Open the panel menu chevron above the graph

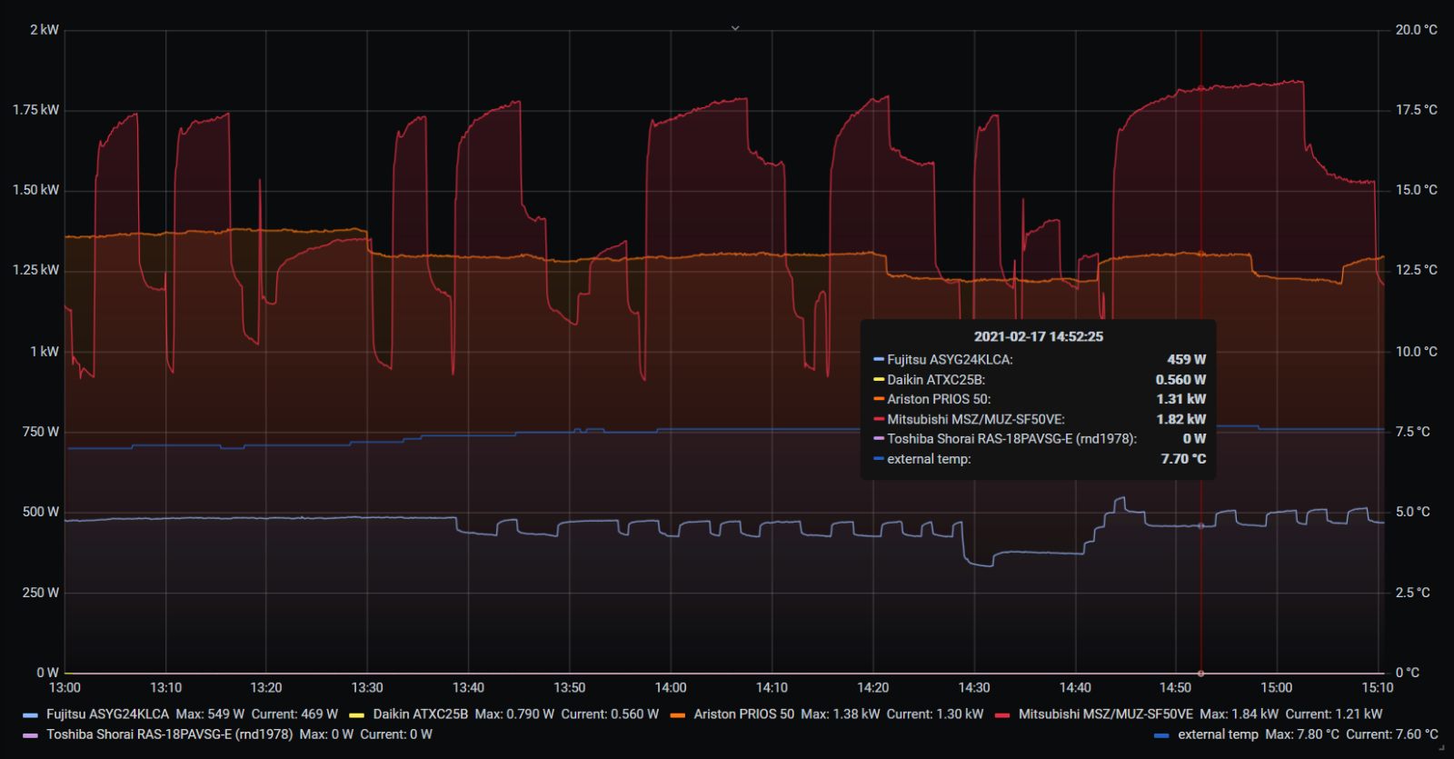[x=735, y=28]
